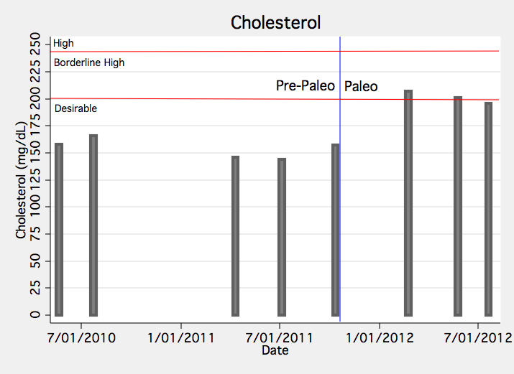The image size is (514, 374).
Task: Click the "Borderline High" label
Action: (89, 62)
